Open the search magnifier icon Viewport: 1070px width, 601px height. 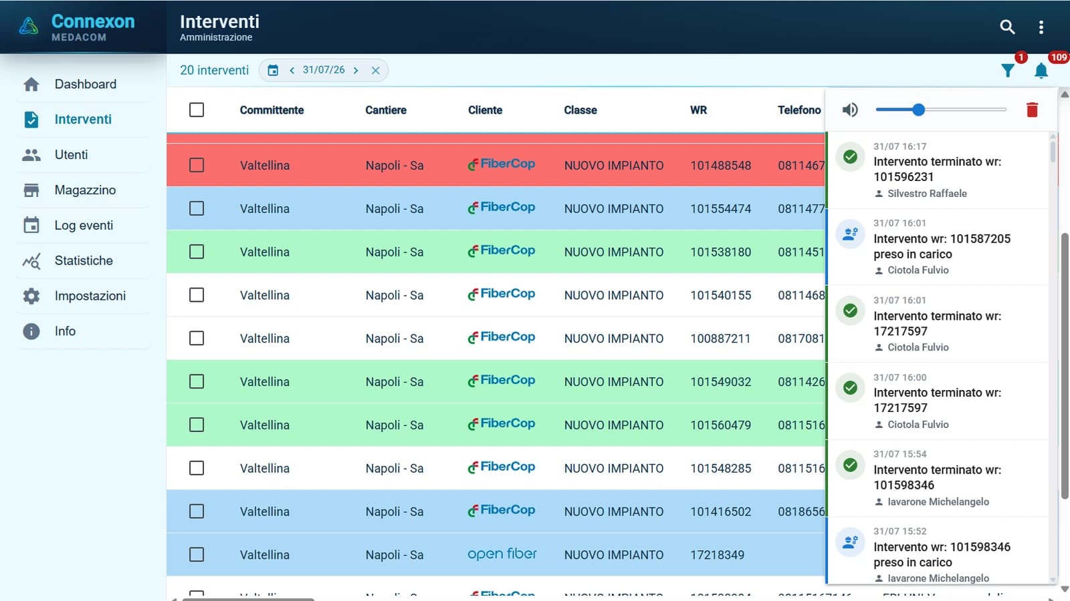(1007, 27)
